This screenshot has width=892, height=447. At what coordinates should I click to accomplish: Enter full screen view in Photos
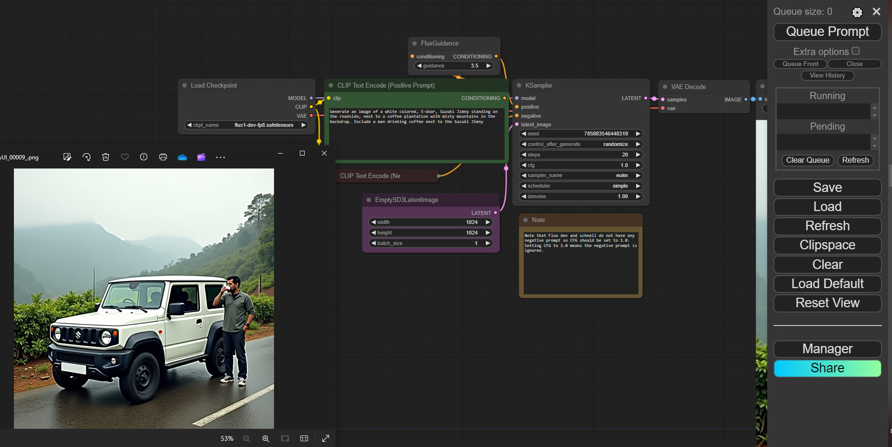pos(326,438)
